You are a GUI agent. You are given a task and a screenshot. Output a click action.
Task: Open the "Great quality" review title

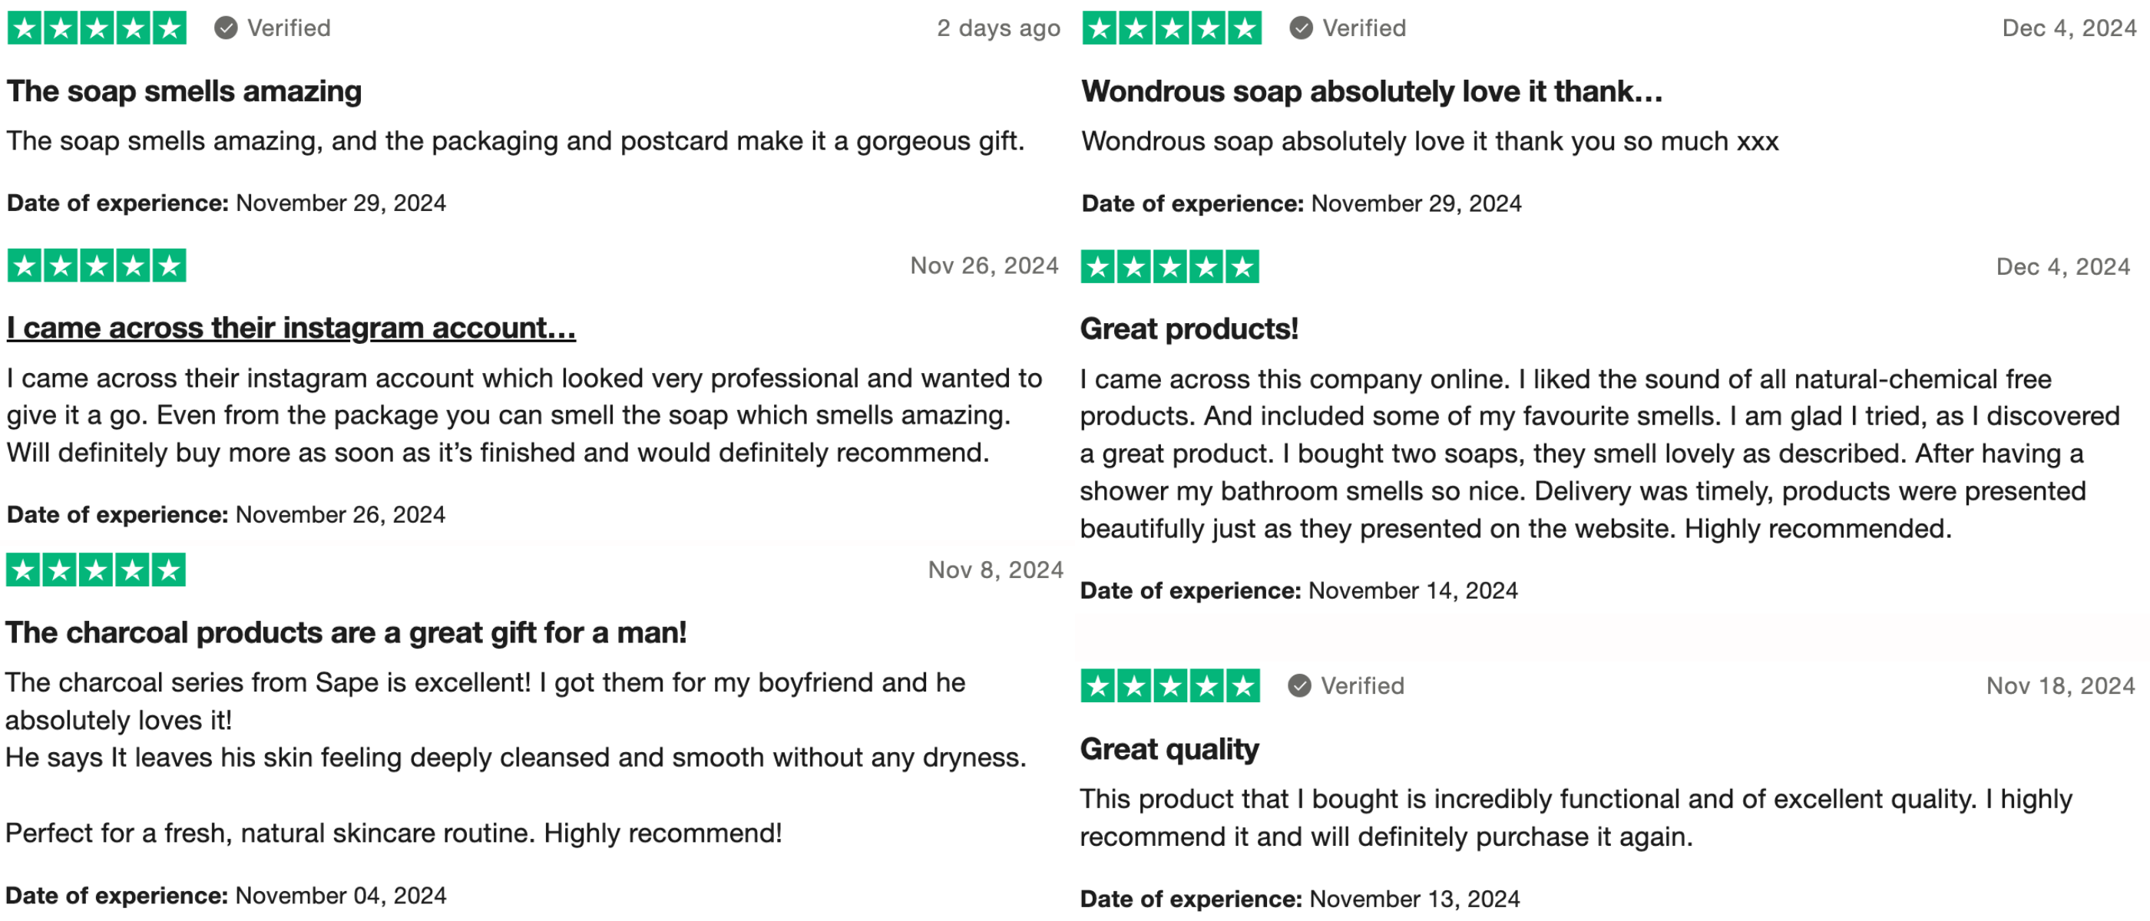[1169, 749]
